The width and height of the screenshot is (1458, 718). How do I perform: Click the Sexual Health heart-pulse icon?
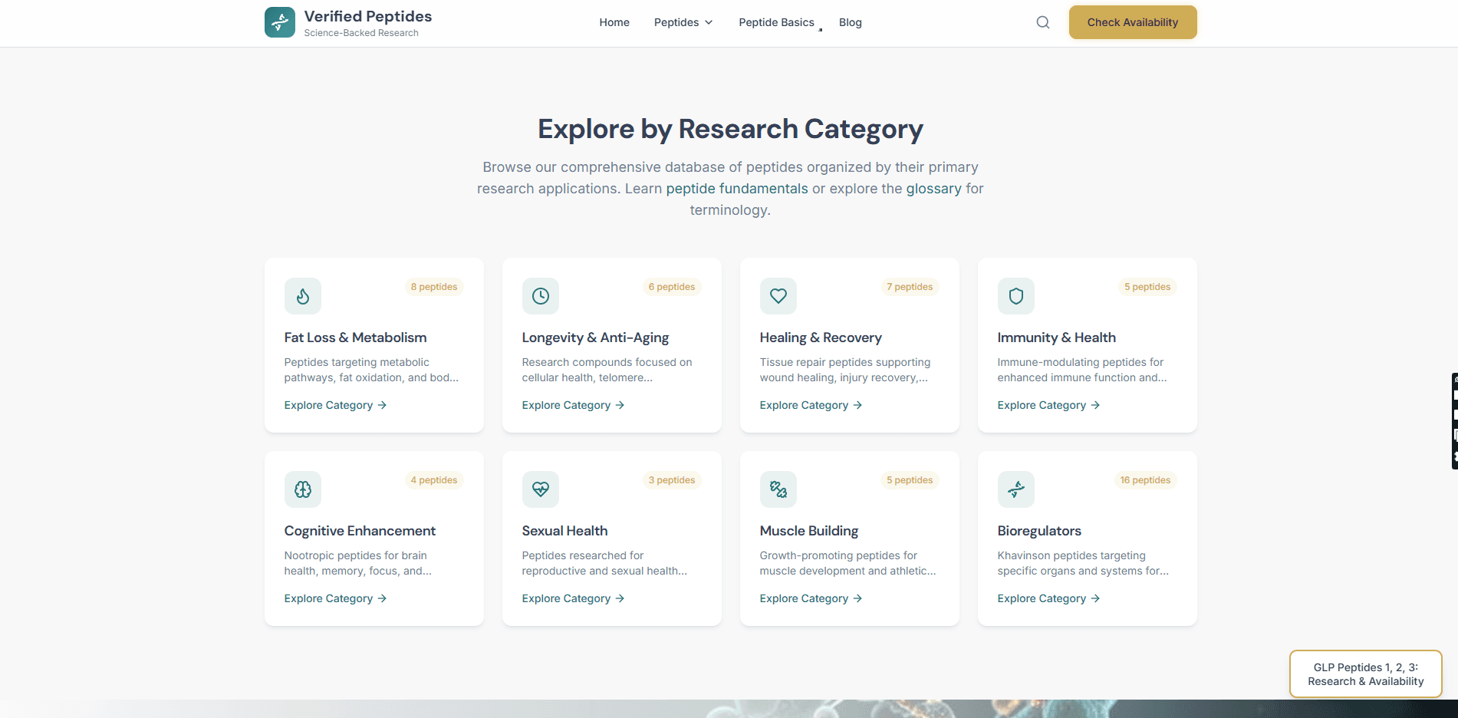coord(541,489)
